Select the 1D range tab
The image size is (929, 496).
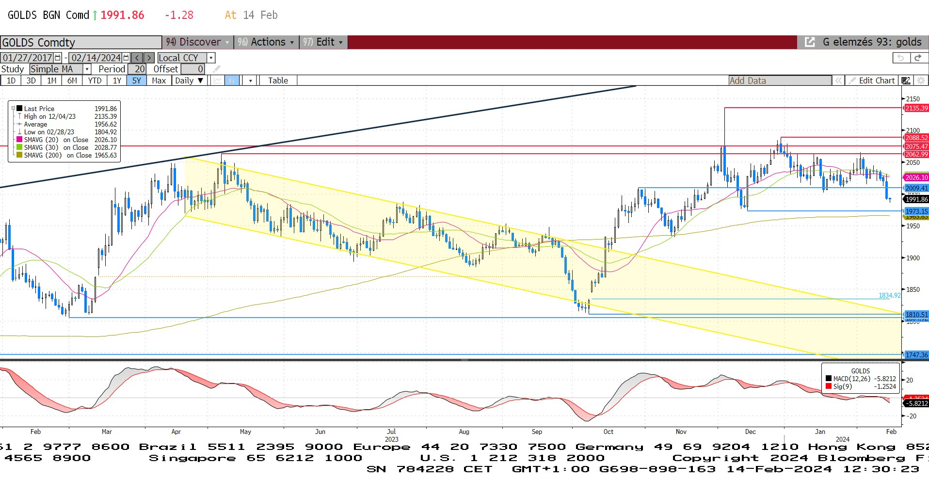coord(11,80)
